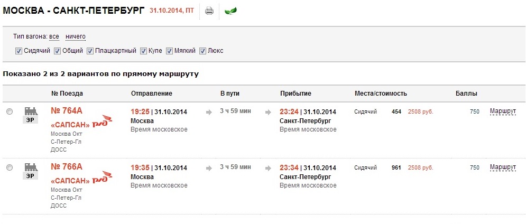The width and height of the screenshot is (526, 224).
Task: Open train number № 764A
Action: [67, 111]
